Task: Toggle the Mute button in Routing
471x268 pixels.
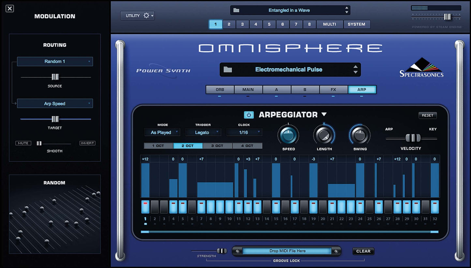Action: pyautogui.click(x=23, y=143)
